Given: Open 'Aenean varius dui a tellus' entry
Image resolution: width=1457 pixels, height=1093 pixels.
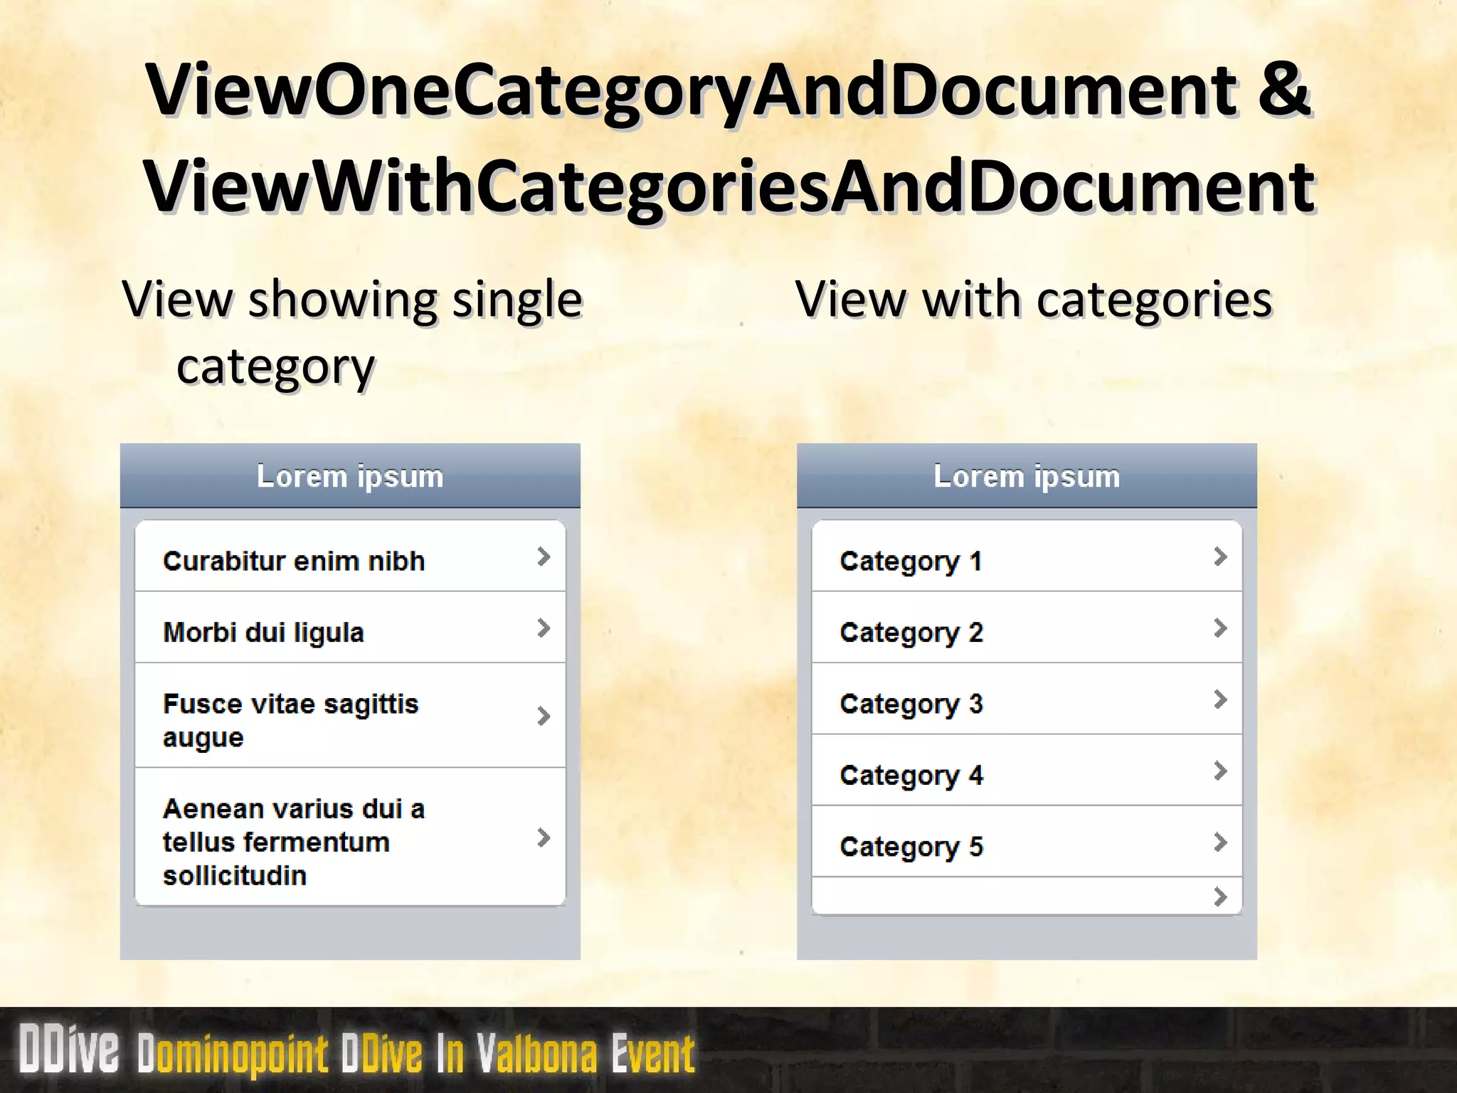Looking at the screenshot, I should [350, 837].
